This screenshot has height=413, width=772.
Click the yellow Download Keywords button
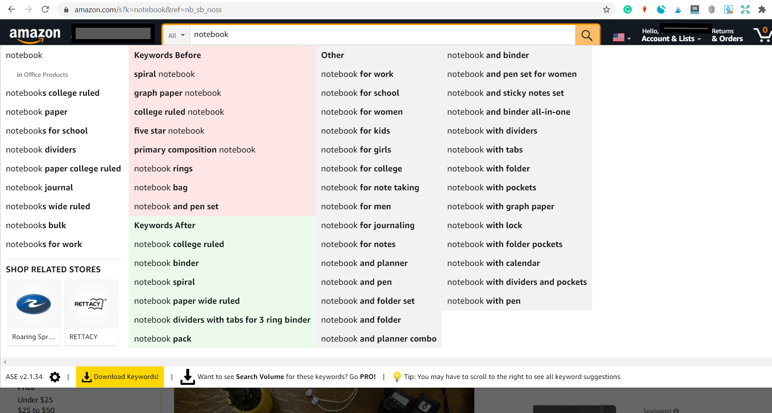120,377
